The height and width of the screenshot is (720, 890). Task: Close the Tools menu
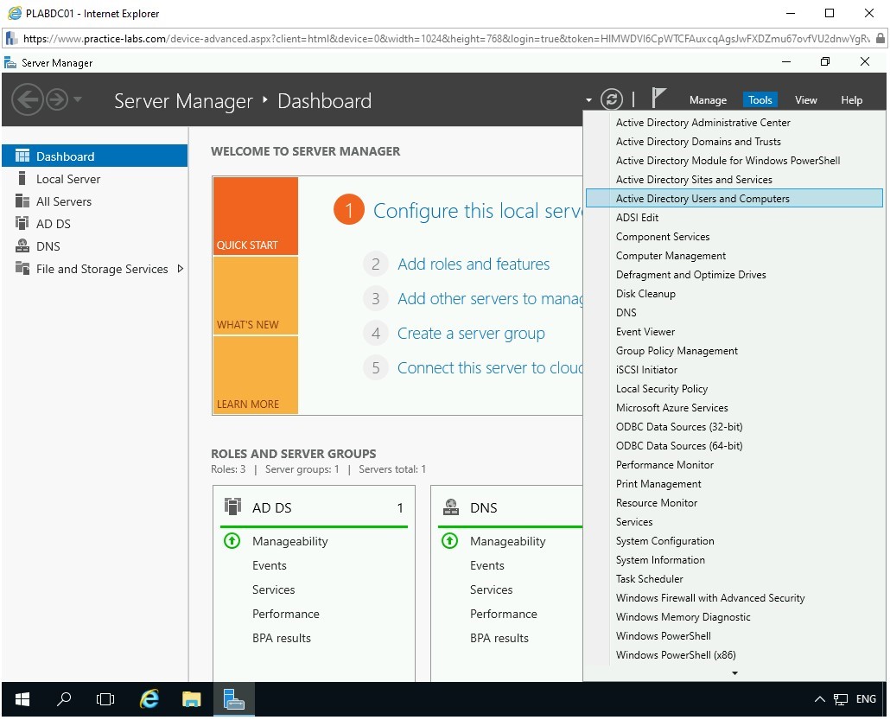[x=760, y=100]
